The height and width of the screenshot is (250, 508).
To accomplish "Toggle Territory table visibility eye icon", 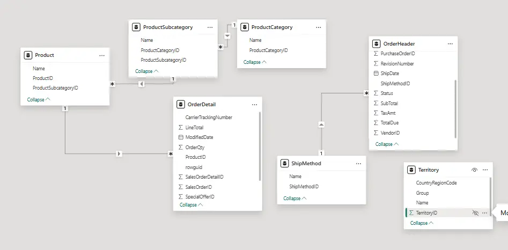I will click(x=474, y=170).
